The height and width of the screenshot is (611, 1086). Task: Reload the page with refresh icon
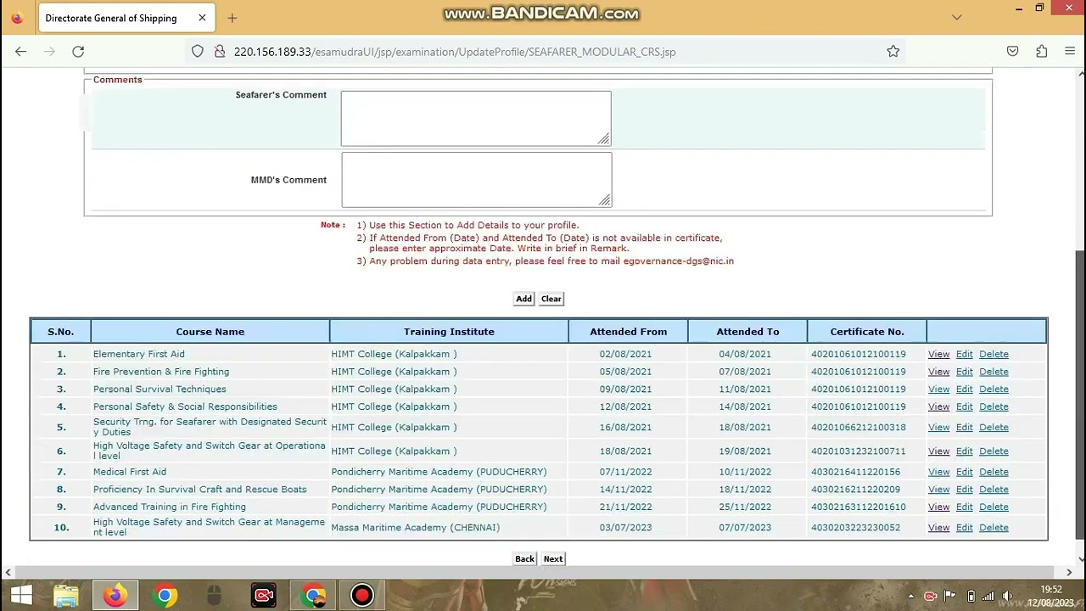tap(78, 52)
